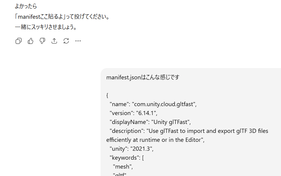This screenshot has height=176, width=281.
Task: Select the refresh-style regenerate icon
Action: point(66,41)
